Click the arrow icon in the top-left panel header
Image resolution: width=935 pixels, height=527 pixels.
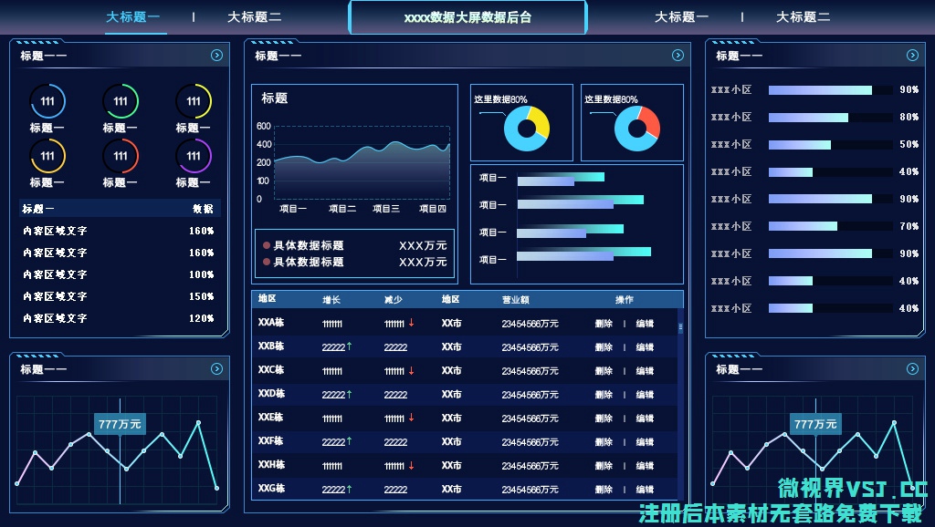coord(216,56)
